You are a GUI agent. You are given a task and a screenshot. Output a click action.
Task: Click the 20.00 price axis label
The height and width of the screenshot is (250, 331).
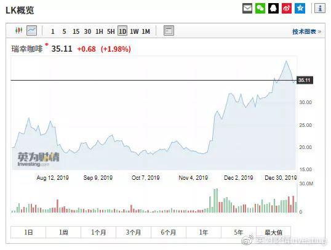tap(305, 147)
